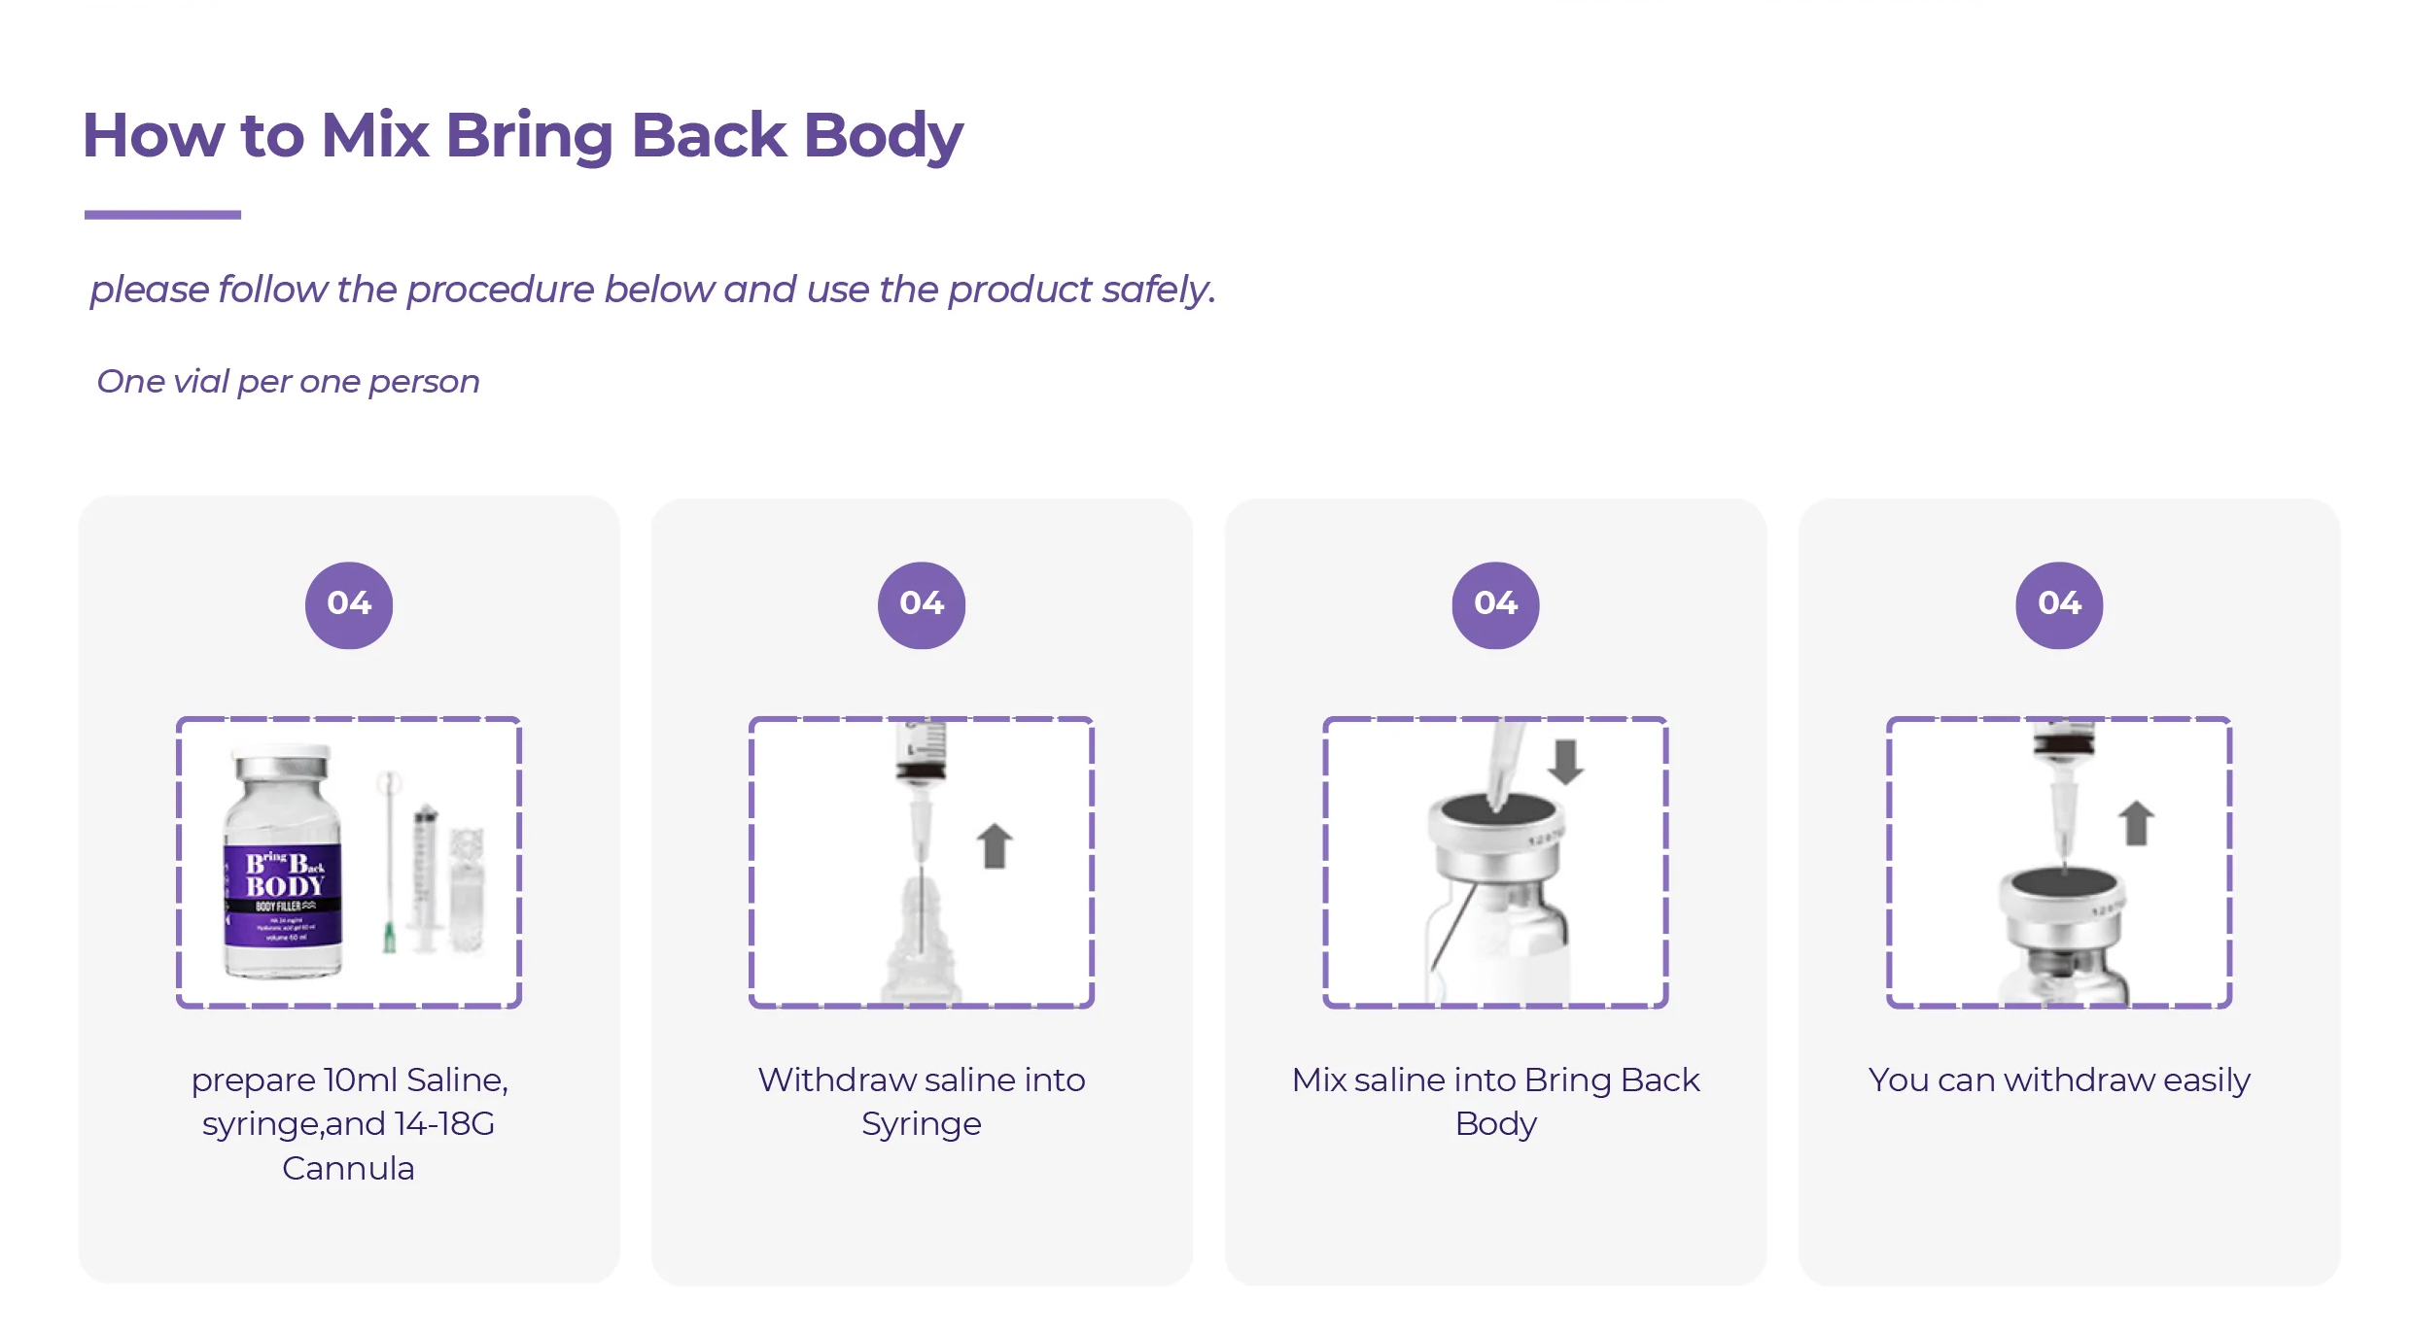Viewport: 2412px width, 1337px height.
Task: Select the Mix saline into Bring Back Body illustration
Action: click(1495, 863)
